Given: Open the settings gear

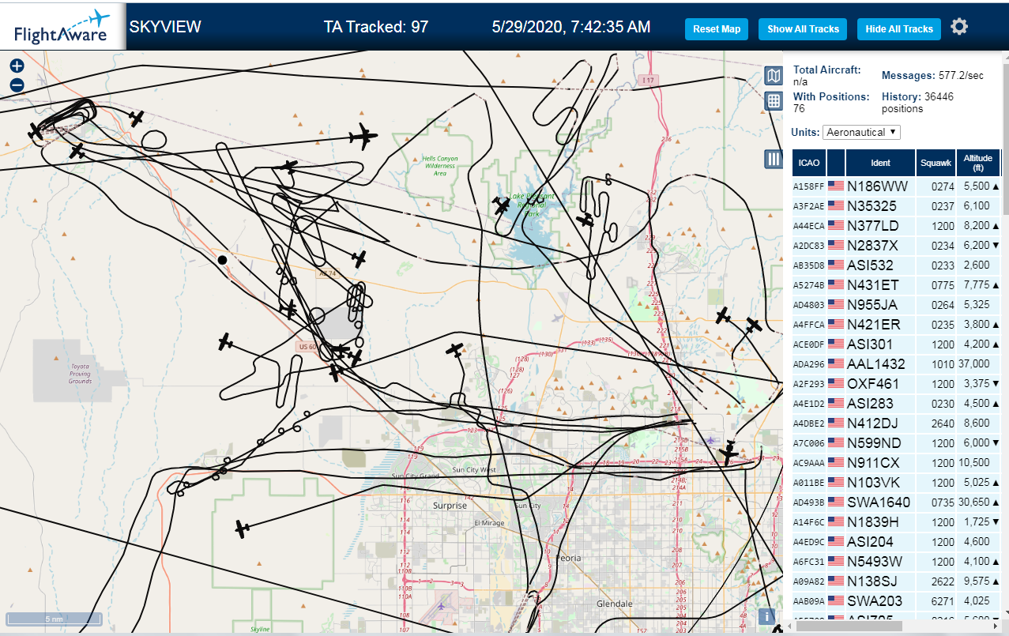Looking at the screenshot, I should (x=959, y=27).
